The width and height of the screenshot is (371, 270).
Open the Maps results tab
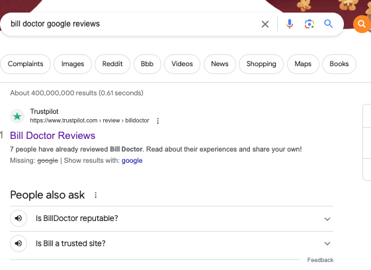tap(303, 64)
